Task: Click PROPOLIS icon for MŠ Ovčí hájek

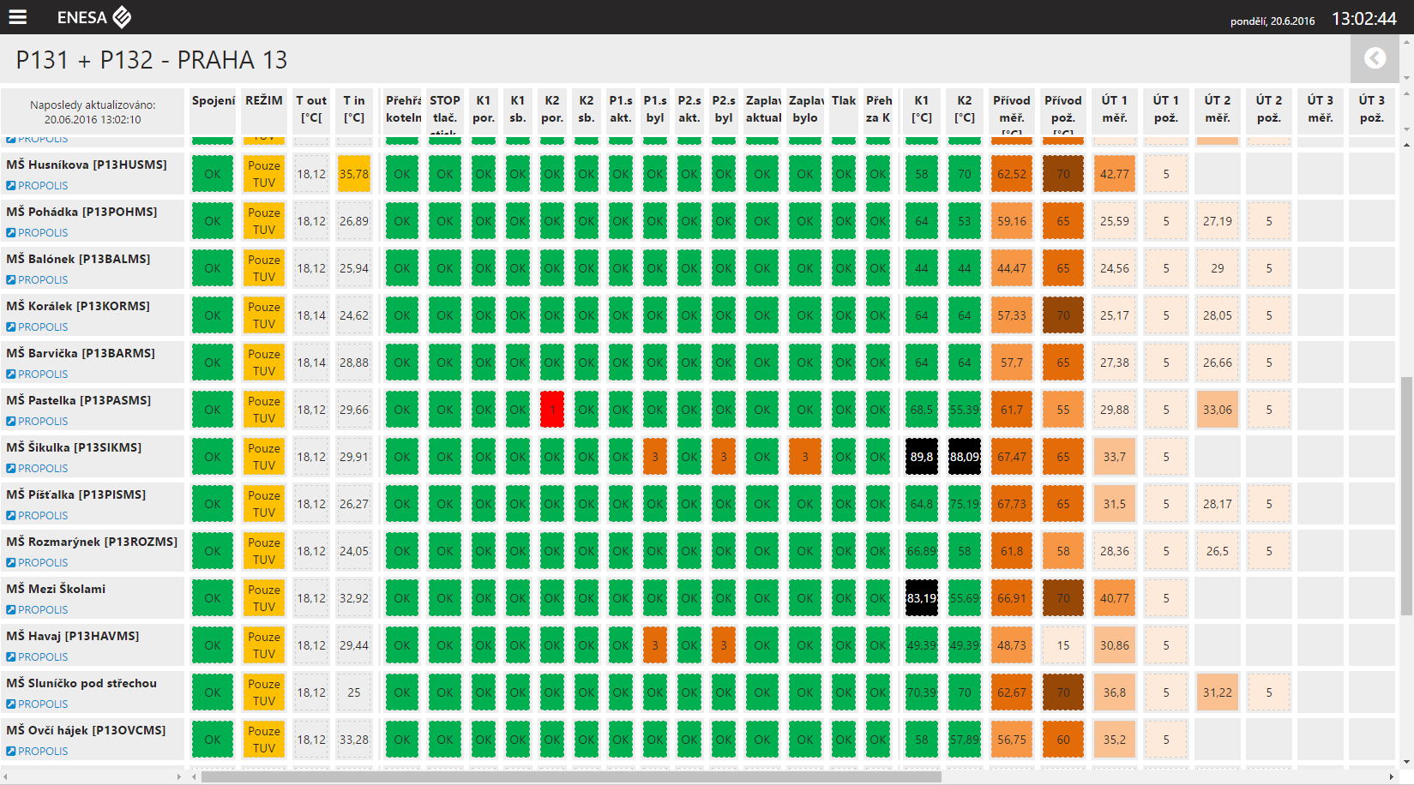Action: point(11,751)
